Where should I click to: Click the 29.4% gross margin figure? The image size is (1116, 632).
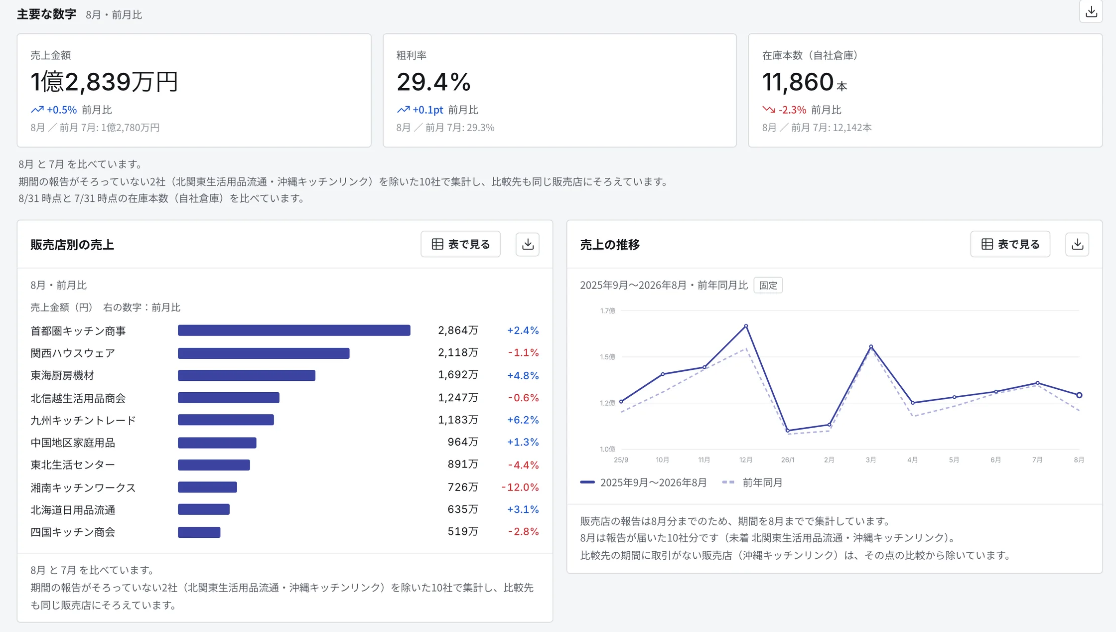(x=433, y=82)
